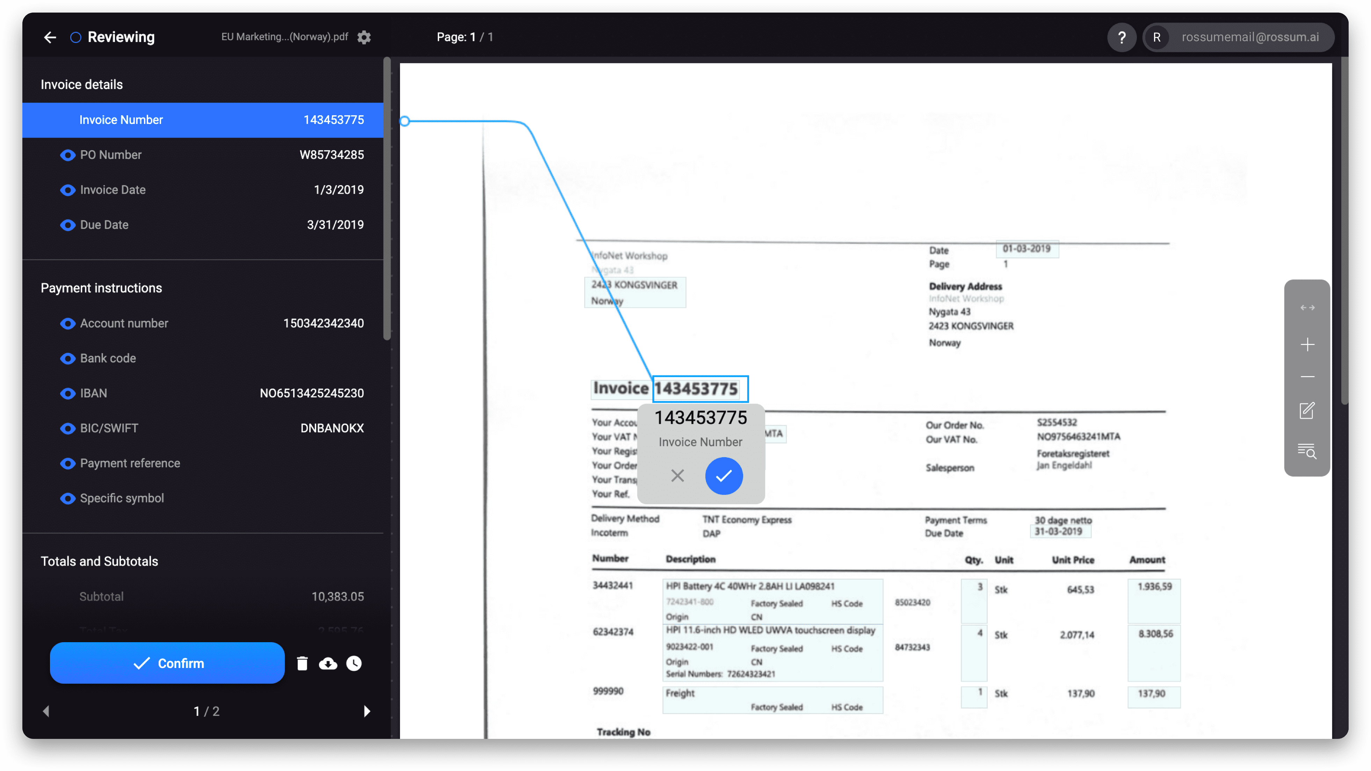Viewport: 1371px width, 771px height.
Task: Download document with cloud icon
Action: point(328,663)
